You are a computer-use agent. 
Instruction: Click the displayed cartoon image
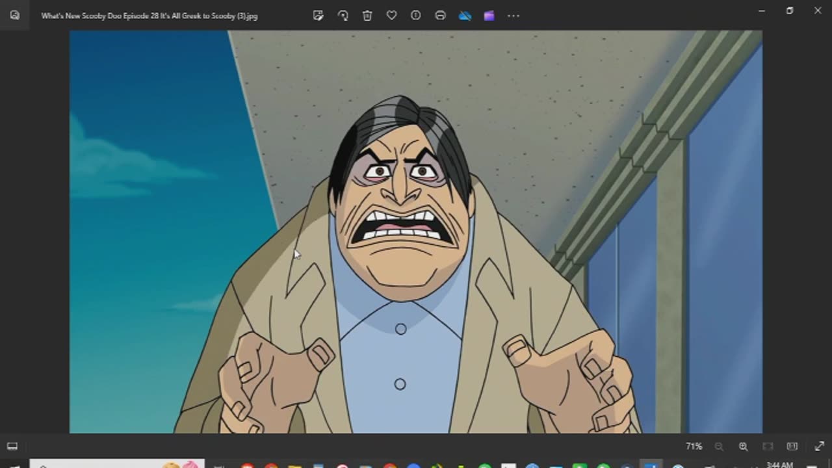416,231
